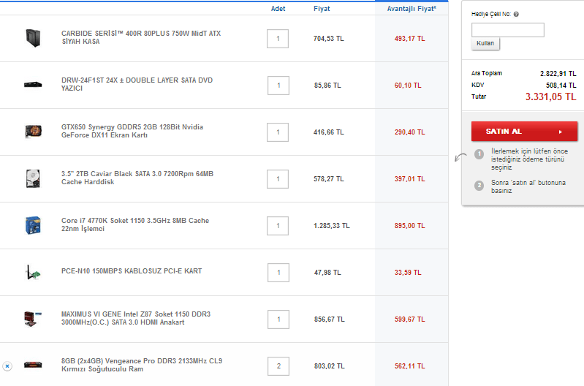Edit quantity field for the Maximus VI Gene
584x386 pixels.
click(278, 319)
